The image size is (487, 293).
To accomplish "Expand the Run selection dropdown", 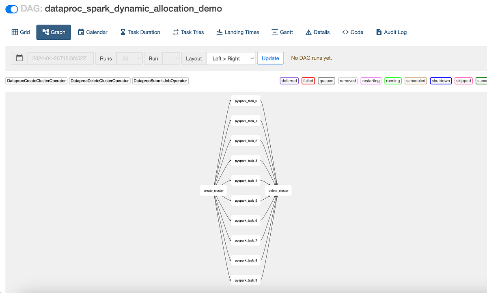I will point(172,58).
